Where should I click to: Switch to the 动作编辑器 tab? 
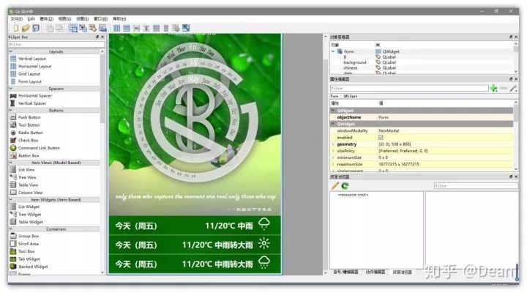click(375, 272)
